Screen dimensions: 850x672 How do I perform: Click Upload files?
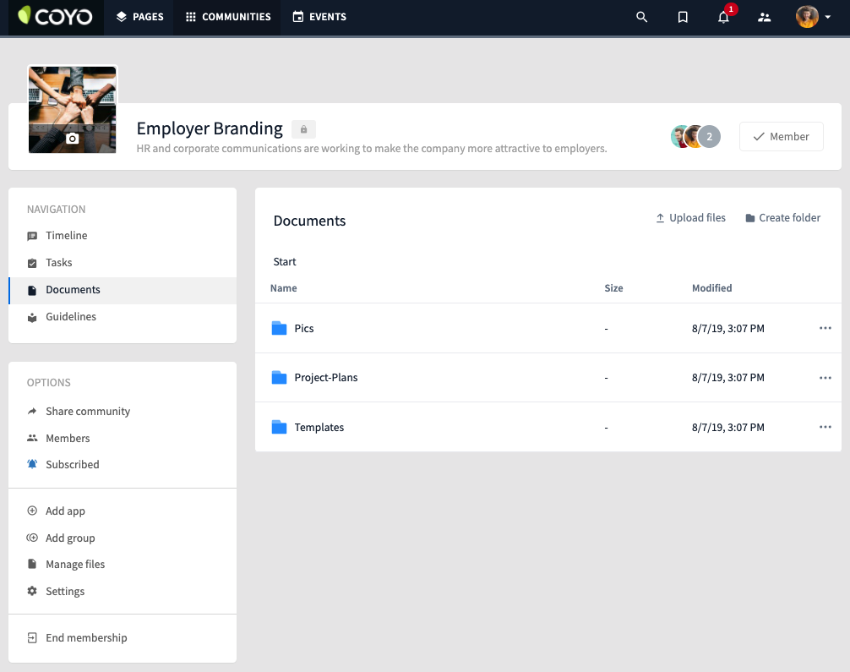690,217
